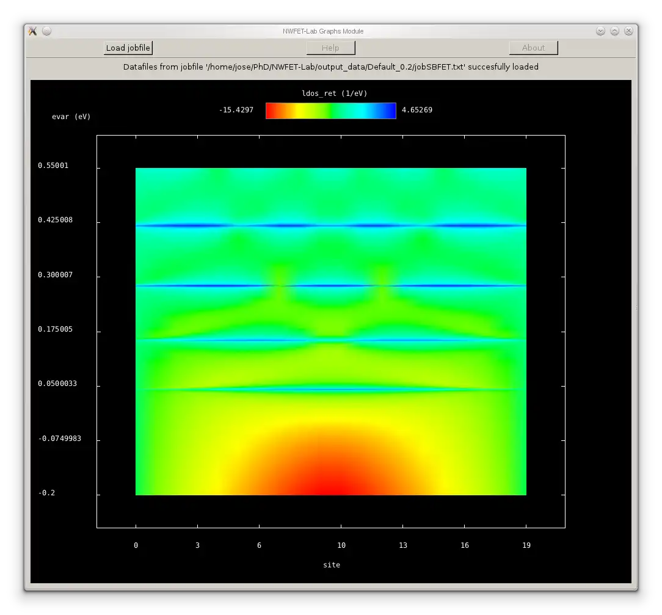Click the round button beside the X icon
Viewport: 662px width, 615px height.
[46, 31]
